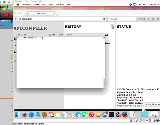
Task: Click the Terminal command prompt line
Action: (x=30, y=38)
